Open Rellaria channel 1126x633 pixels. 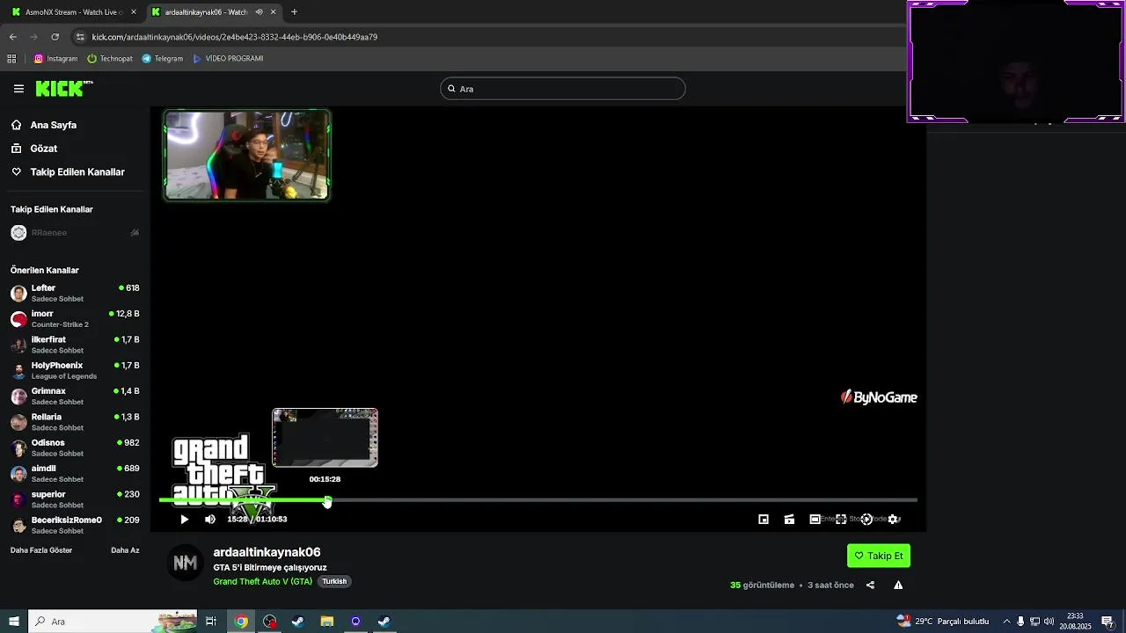click(x=75, y=422)
